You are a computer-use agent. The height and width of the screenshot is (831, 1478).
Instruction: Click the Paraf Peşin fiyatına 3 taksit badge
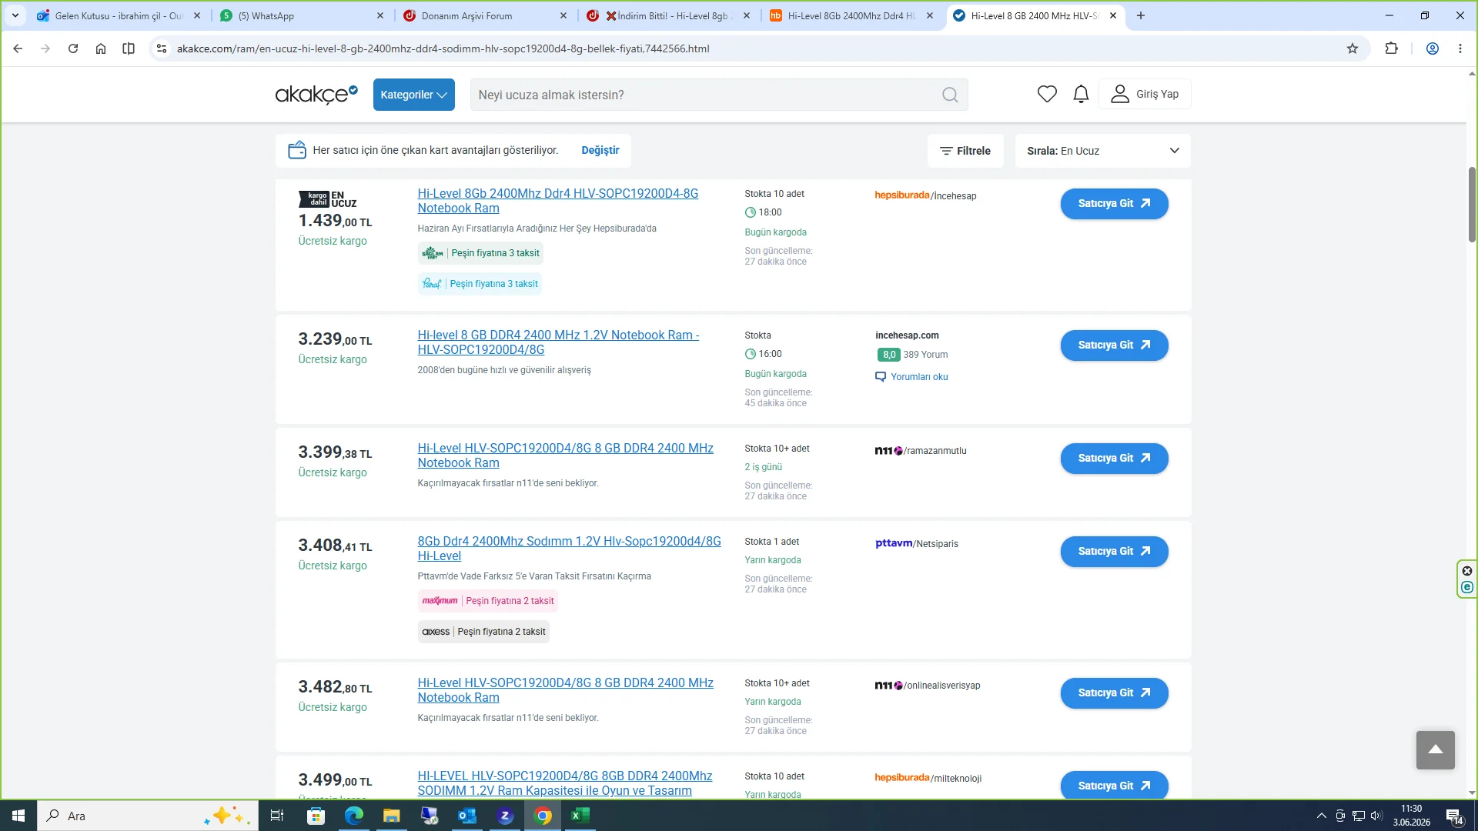click(480, 284)
